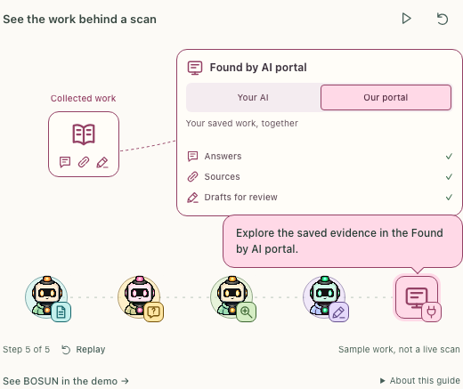The image size is (463, 389).
Task: Click the reset arrow icon at top right
Action: [x=443, y=19]
